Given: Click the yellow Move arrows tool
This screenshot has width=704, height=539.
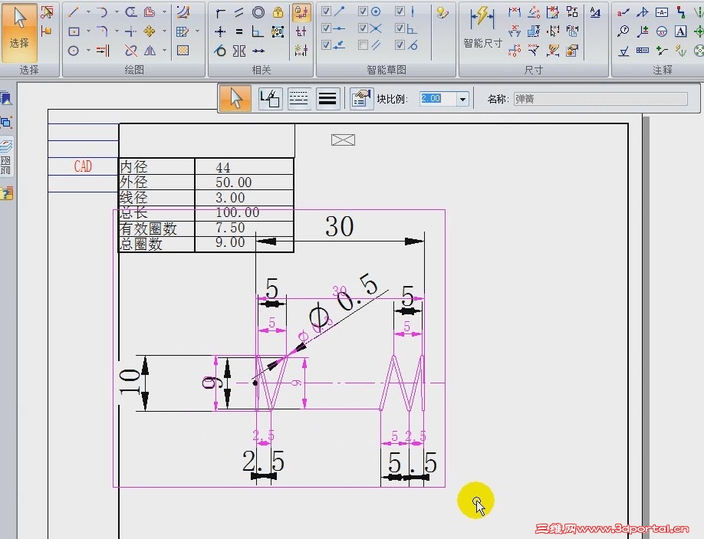Looking at the screenshot, I should [x=150, y=31].
